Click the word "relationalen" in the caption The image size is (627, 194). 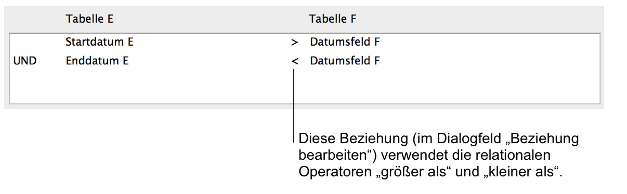coord(521,156)
